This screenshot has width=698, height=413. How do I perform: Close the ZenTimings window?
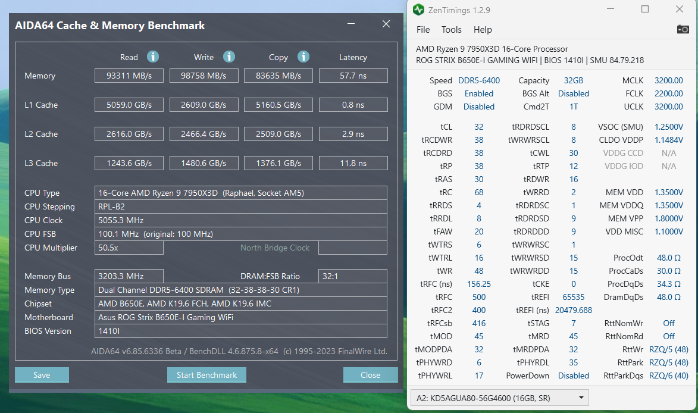click(680, 9)
